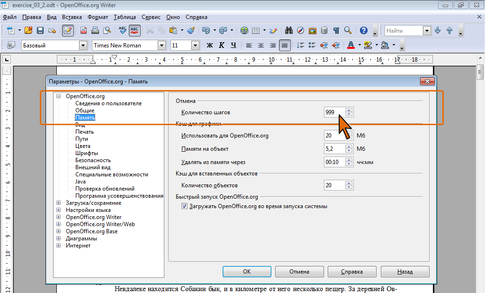485x293 pixels.
Task: Toggle Nonprinting Characters pilcrow icon
Action: pyautogui.click(x=336, y=30)
